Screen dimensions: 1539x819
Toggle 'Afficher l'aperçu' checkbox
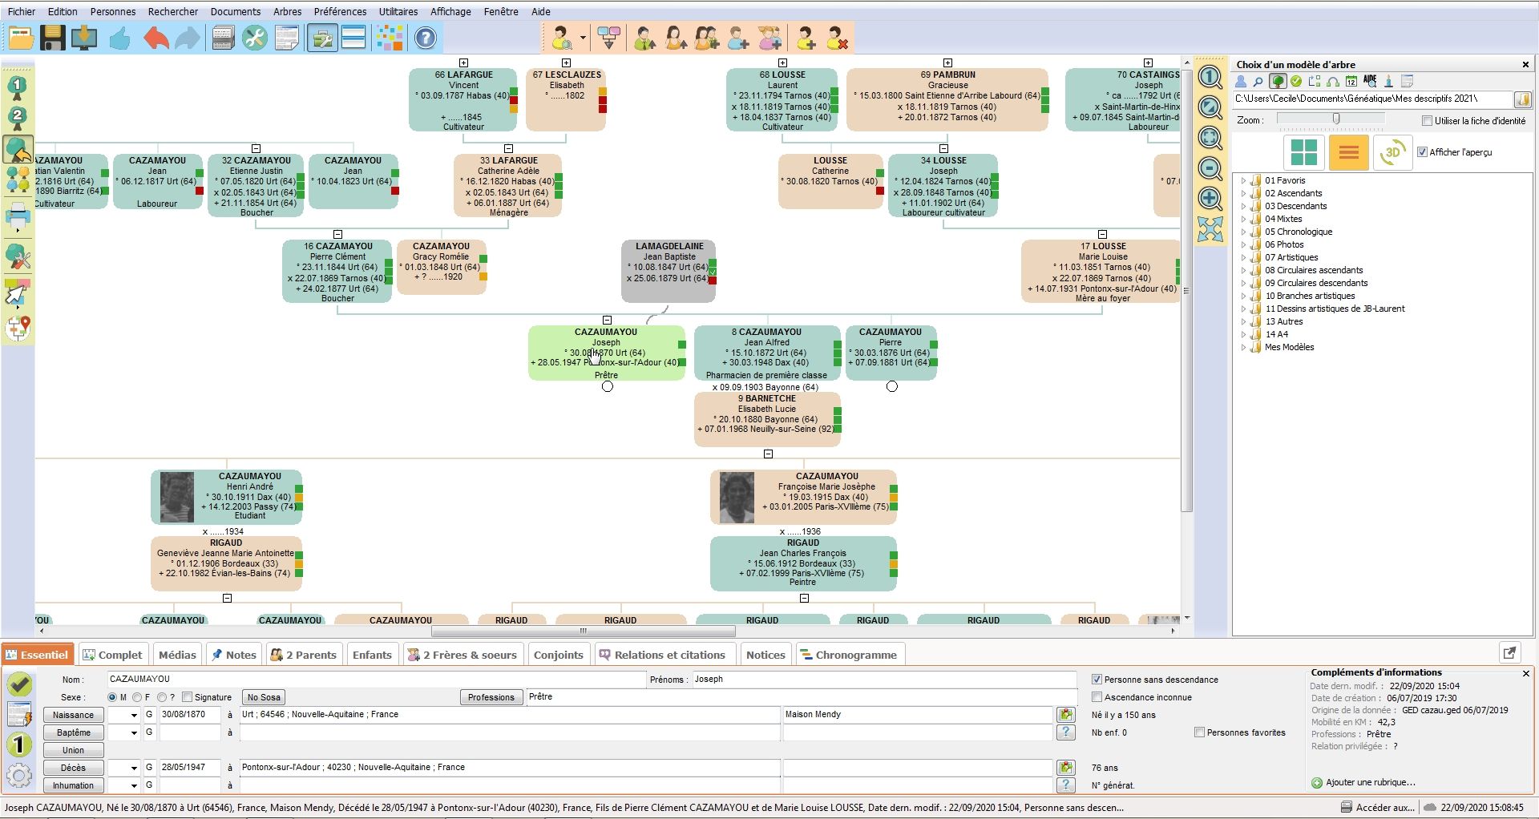click(x=1422, y=152)
